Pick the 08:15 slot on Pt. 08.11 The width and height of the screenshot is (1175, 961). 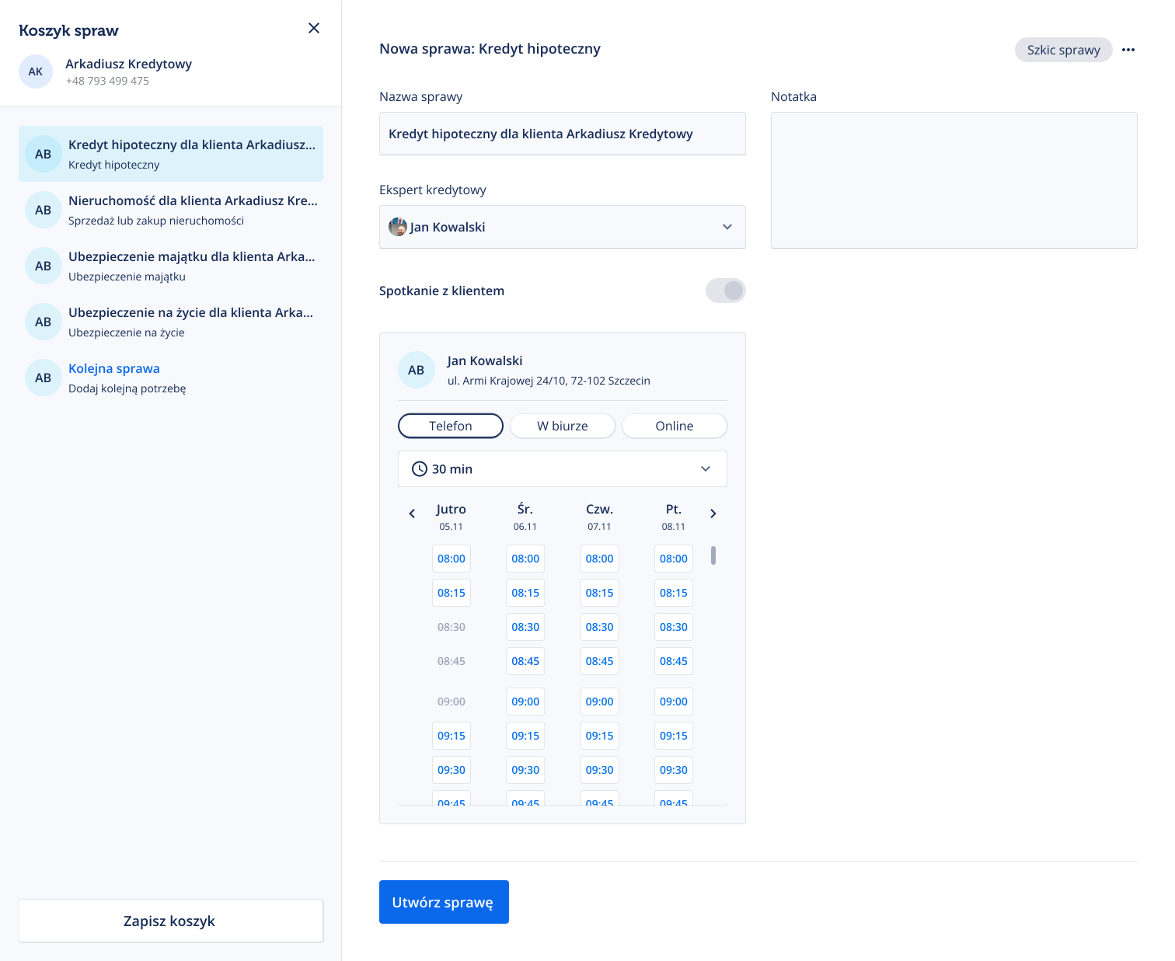(x=674, y=593)
